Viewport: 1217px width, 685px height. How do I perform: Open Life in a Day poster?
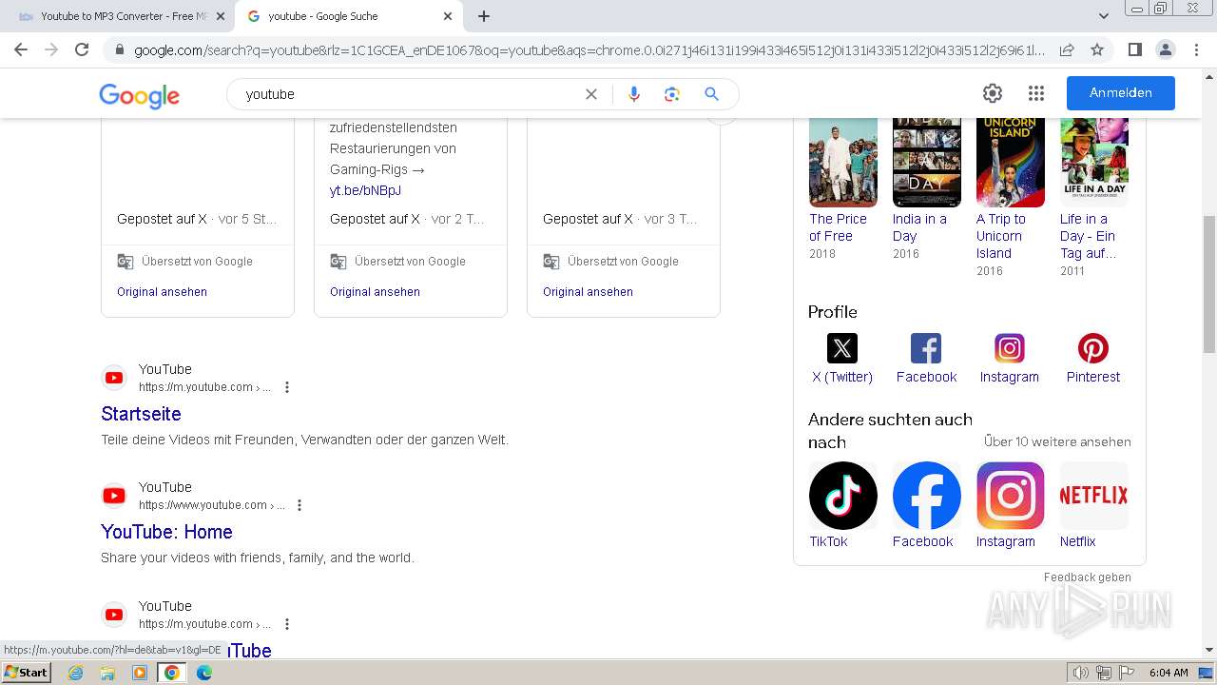pyautogui.click(x=1094, y=162)
